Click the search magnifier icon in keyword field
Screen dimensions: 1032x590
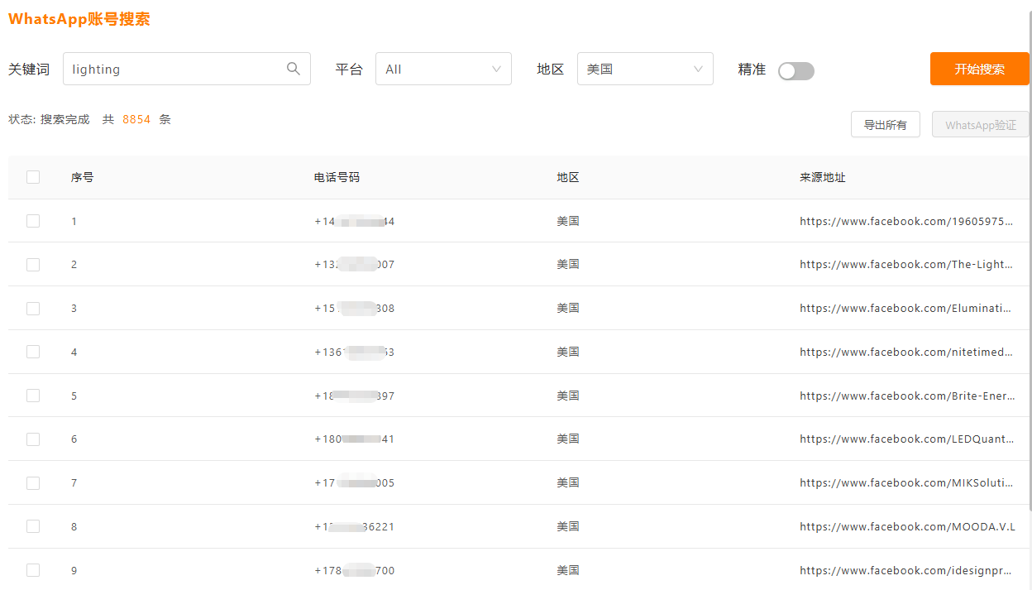click(x=294, y=69)
